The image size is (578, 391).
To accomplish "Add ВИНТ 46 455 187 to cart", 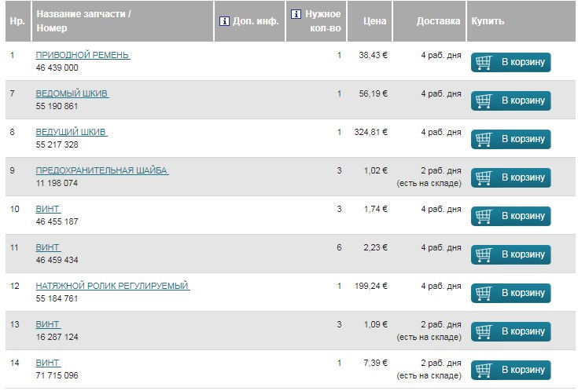I will click(511, 217).
